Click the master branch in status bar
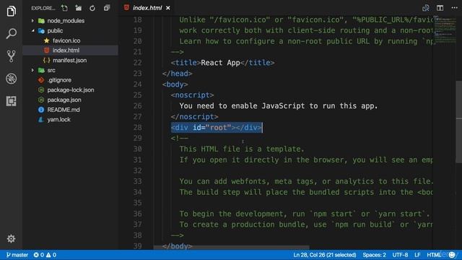The image size is (462, 260). pyautogui.click(x=17, y=255)
